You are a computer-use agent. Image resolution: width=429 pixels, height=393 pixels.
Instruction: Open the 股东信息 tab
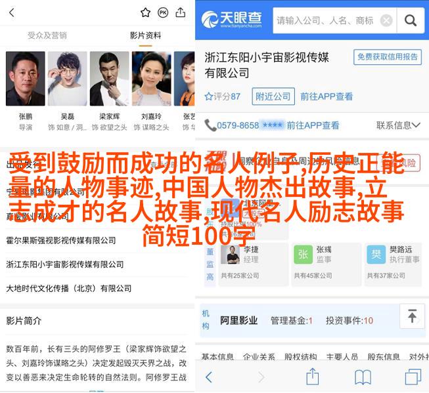tap(384, 356)
